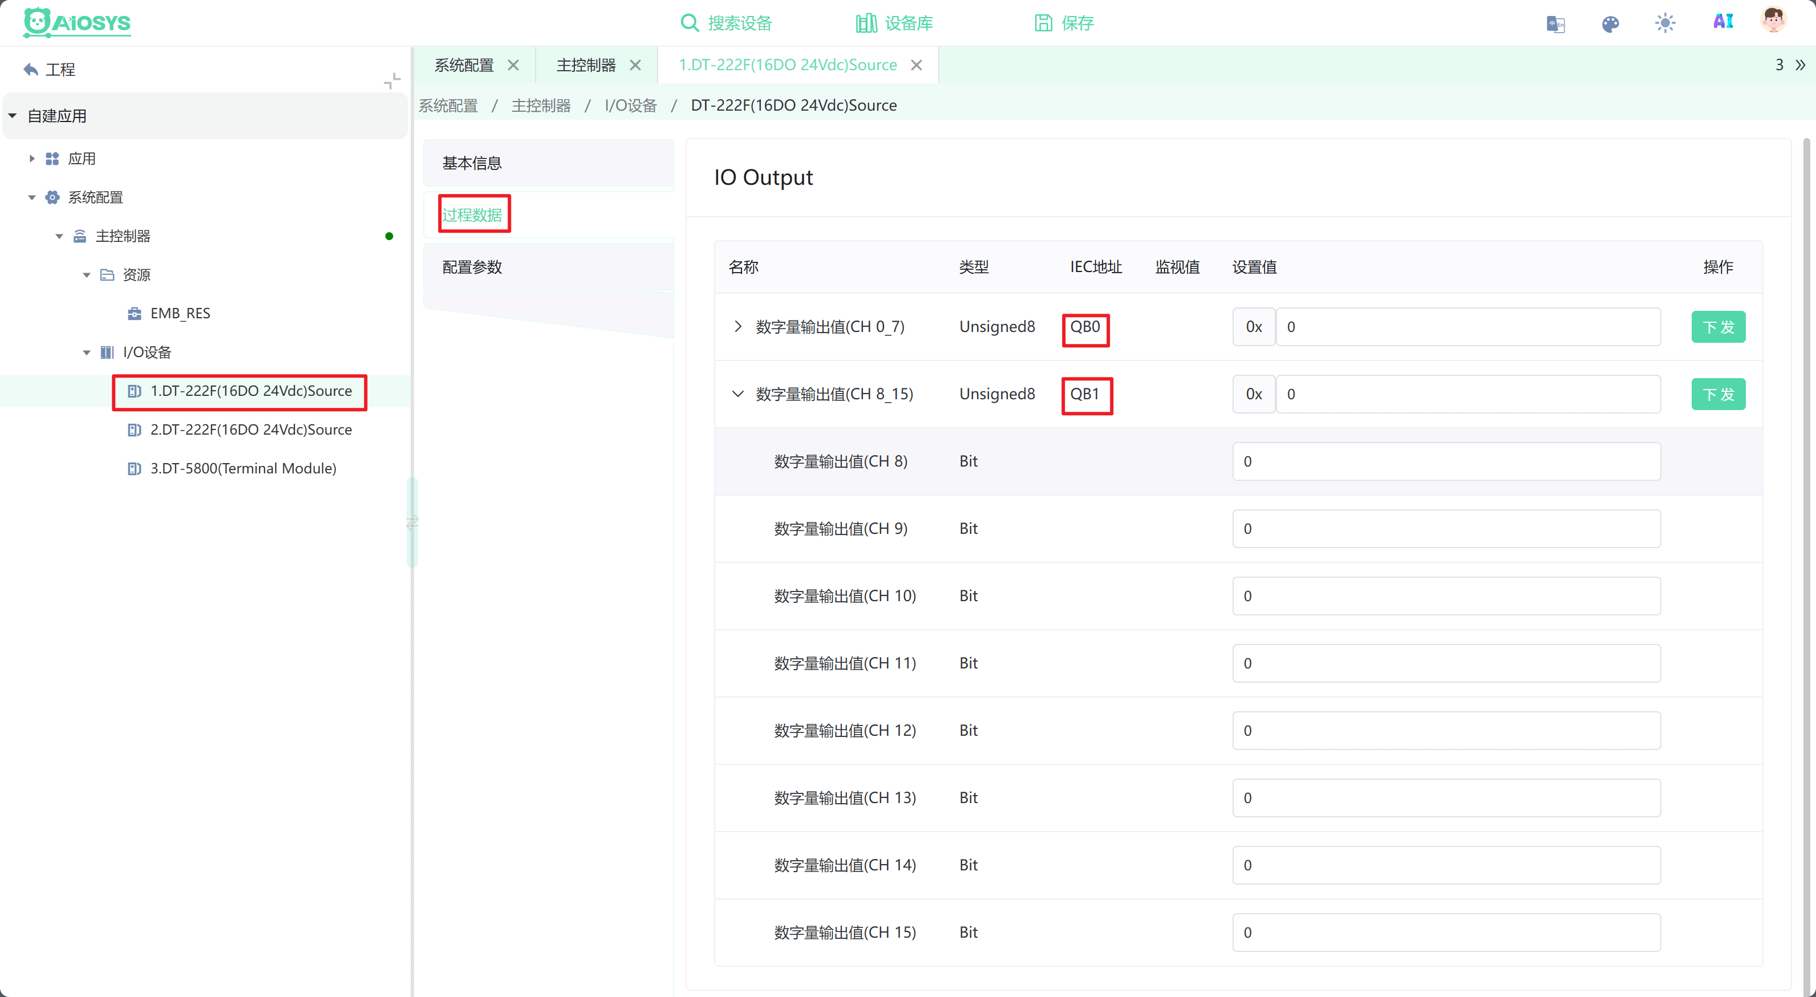Go to 主控制器 breadcrumb link
This screenshot has width=1816, height=997.
pos(541,105)
